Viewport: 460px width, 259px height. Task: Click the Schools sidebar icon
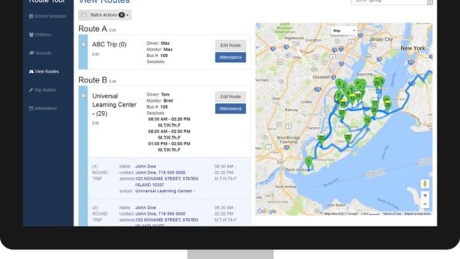coord(31,53)
